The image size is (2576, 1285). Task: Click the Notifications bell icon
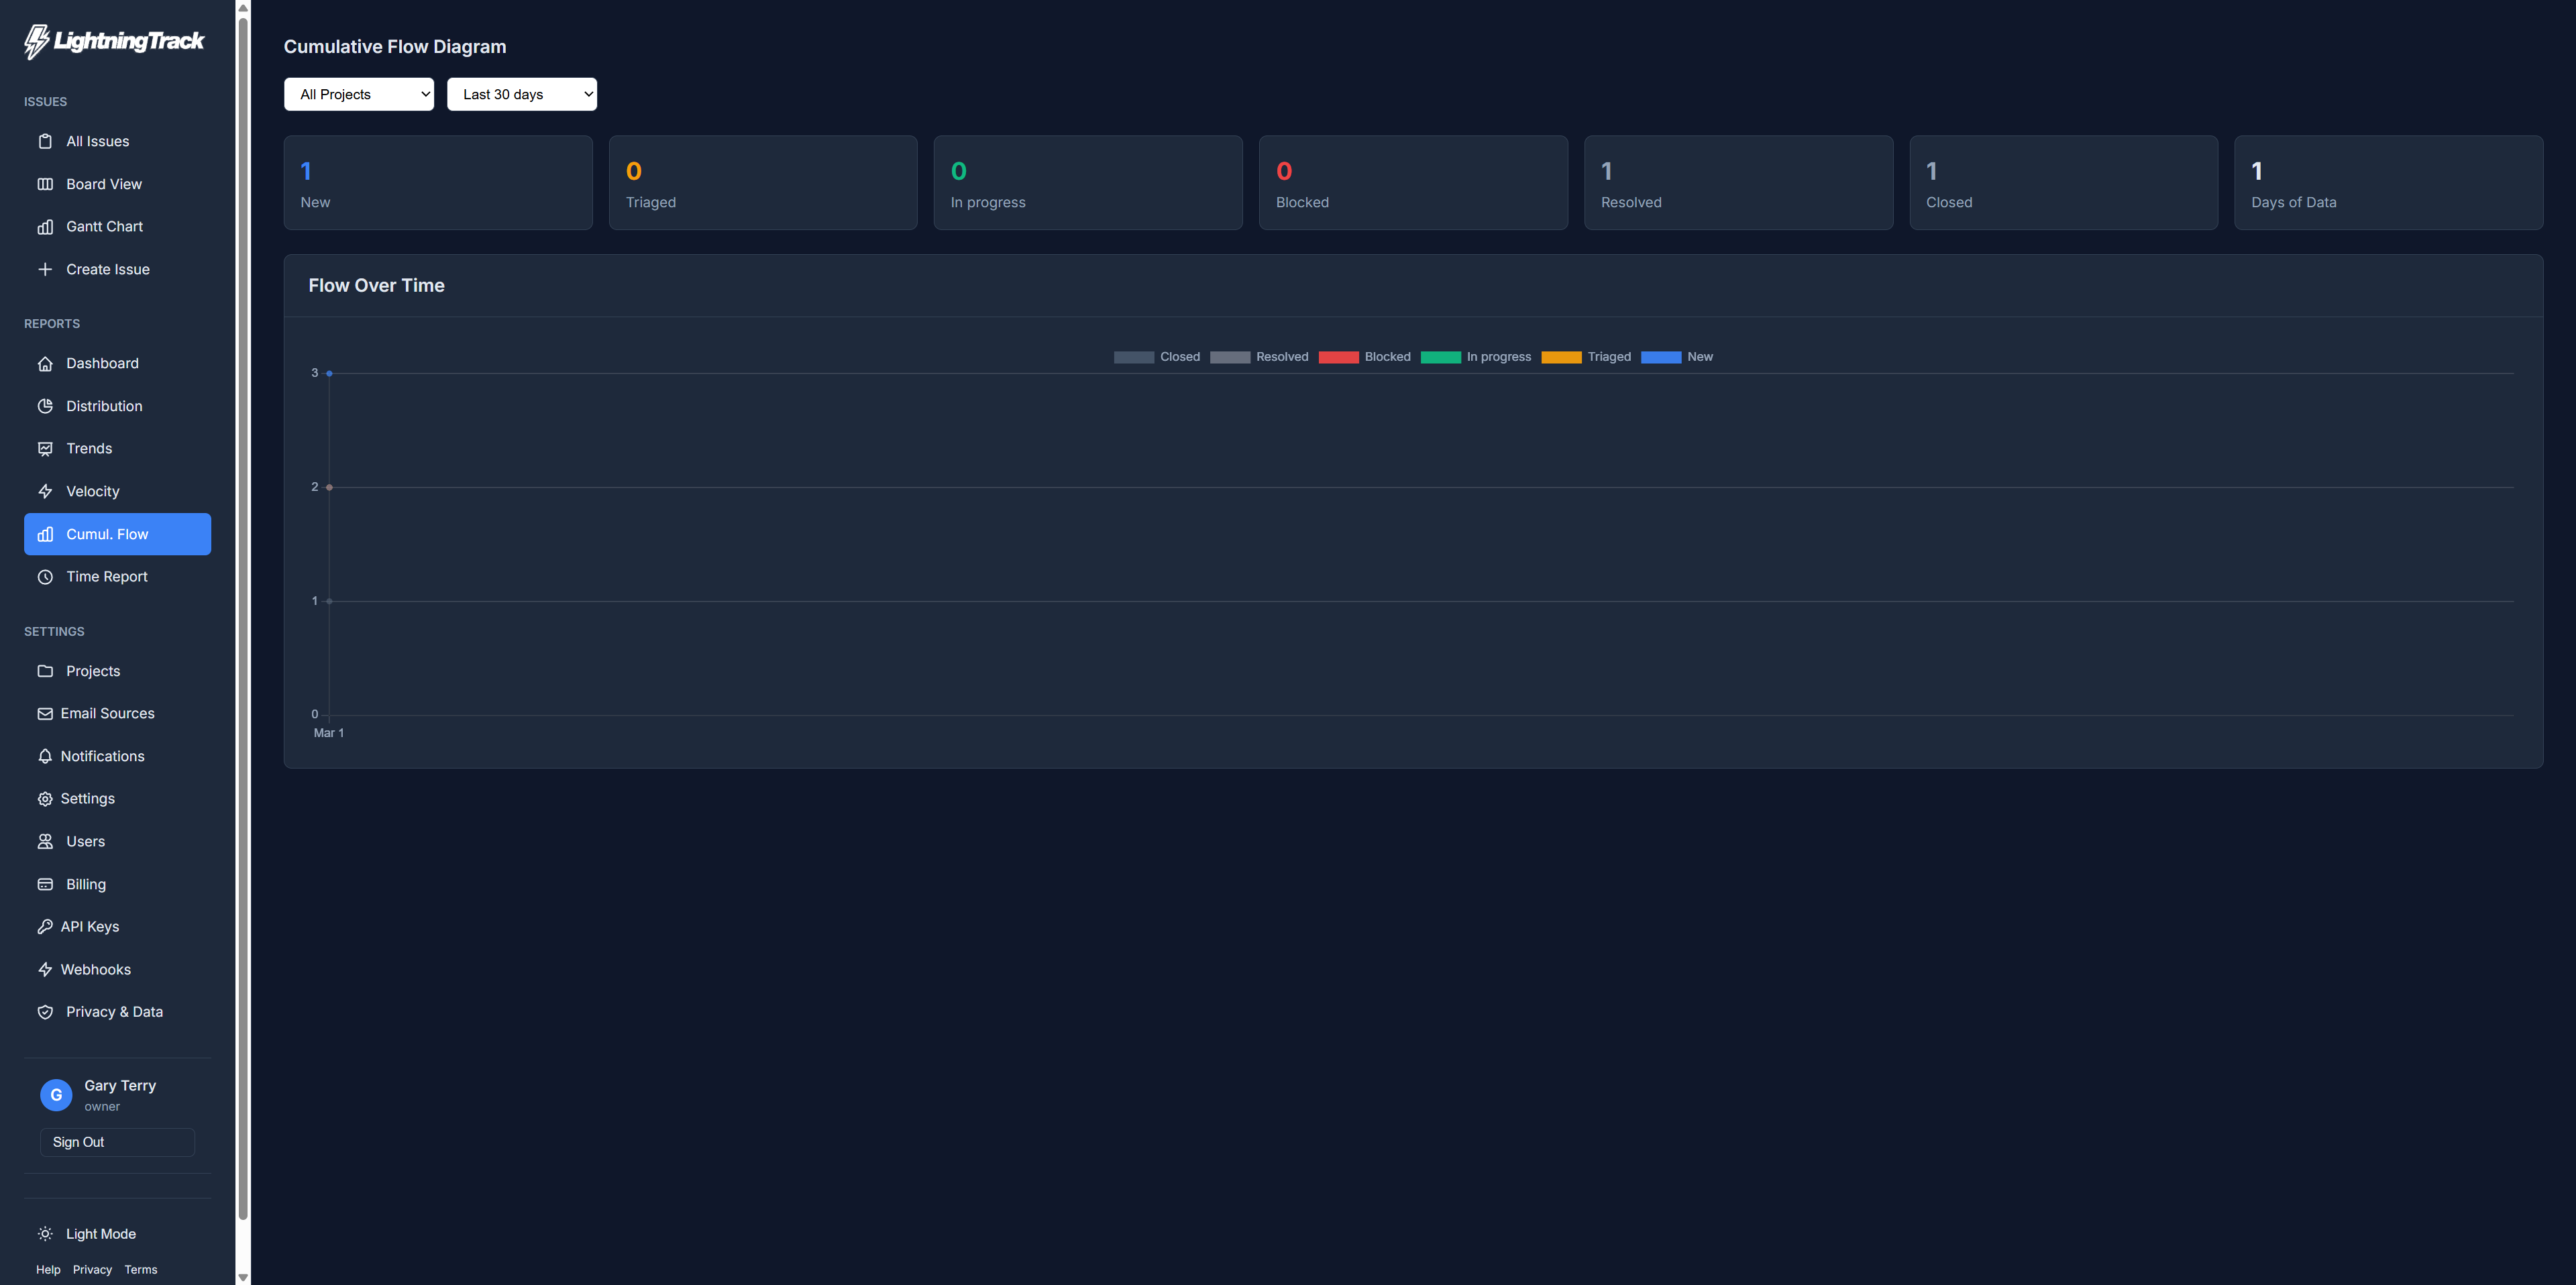(45, 756)
